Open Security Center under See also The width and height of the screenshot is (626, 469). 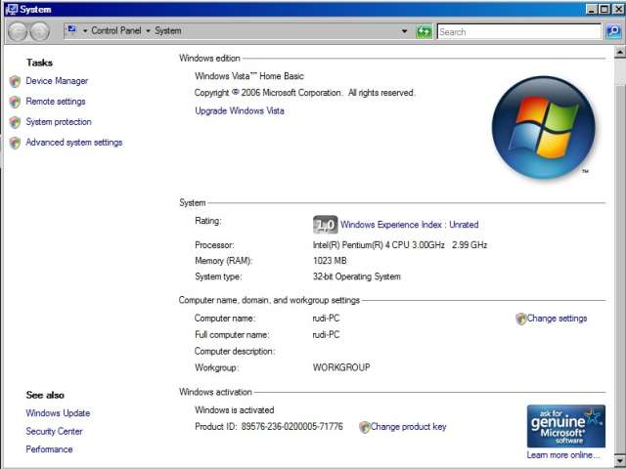coord(54,431)
